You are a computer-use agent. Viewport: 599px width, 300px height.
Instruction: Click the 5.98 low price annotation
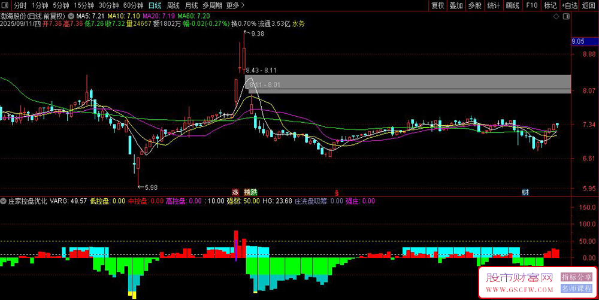click(x=150, y=187)
